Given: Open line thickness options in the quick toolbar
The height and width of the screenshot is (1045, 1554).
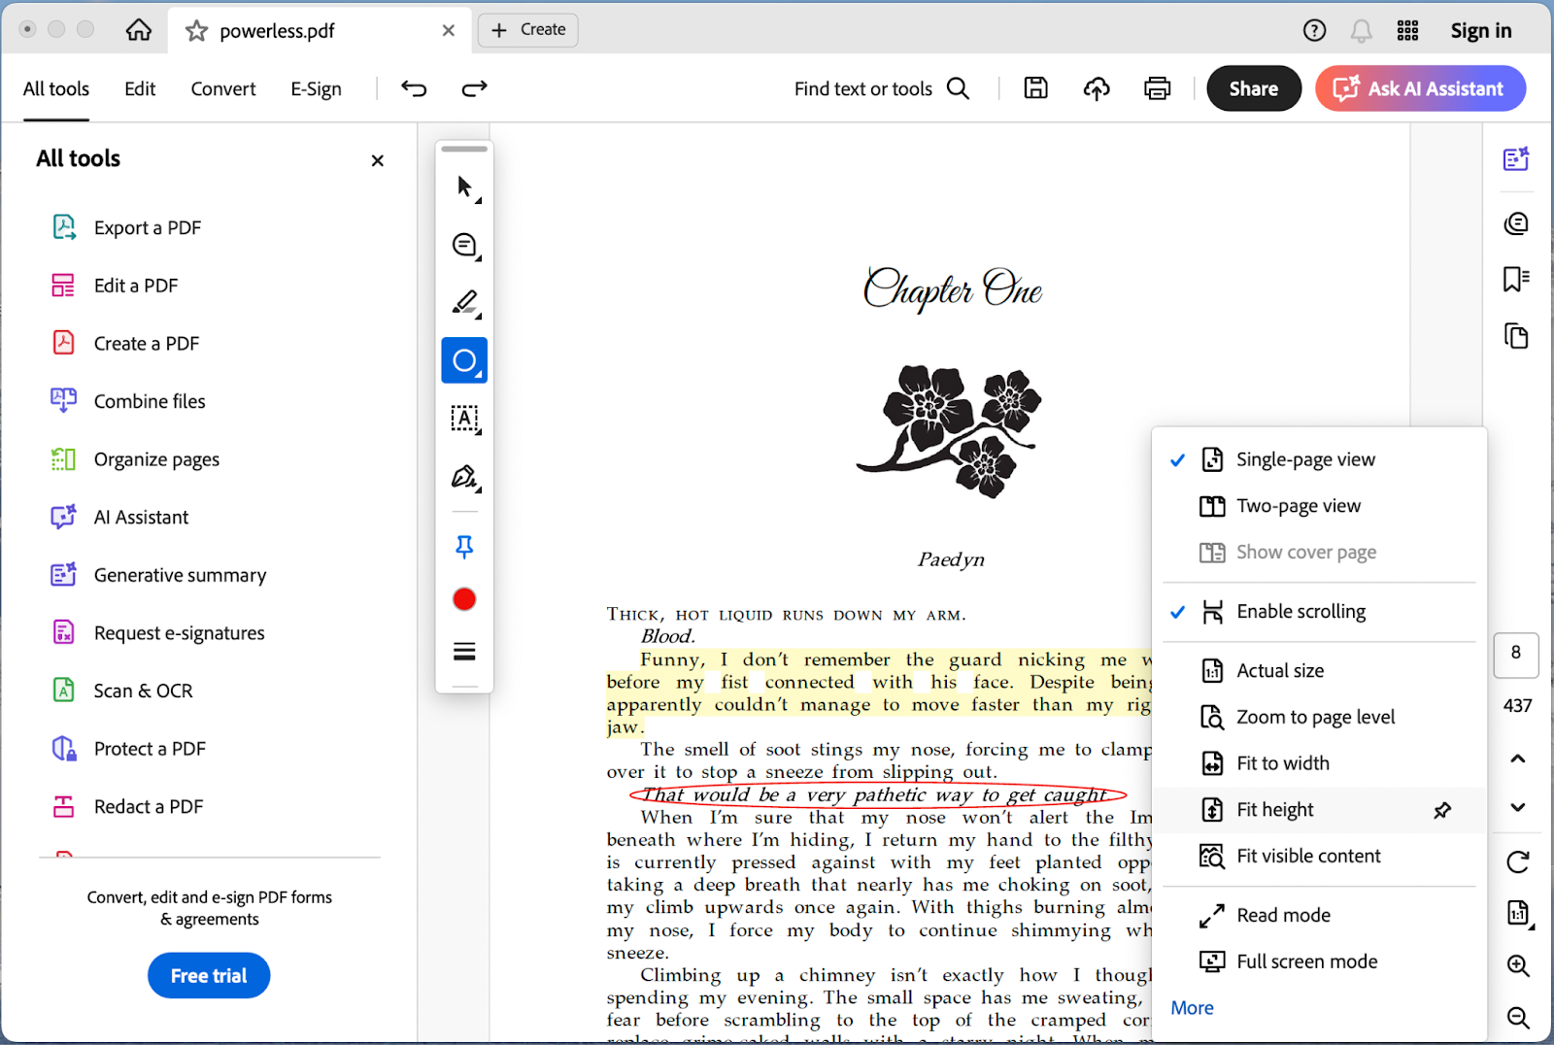Looking at the screenshot, I should pos(464,652).
